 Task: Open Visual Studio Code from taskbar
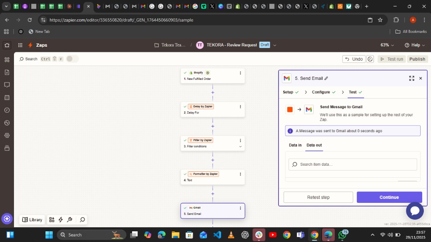[x=217, y=235]
